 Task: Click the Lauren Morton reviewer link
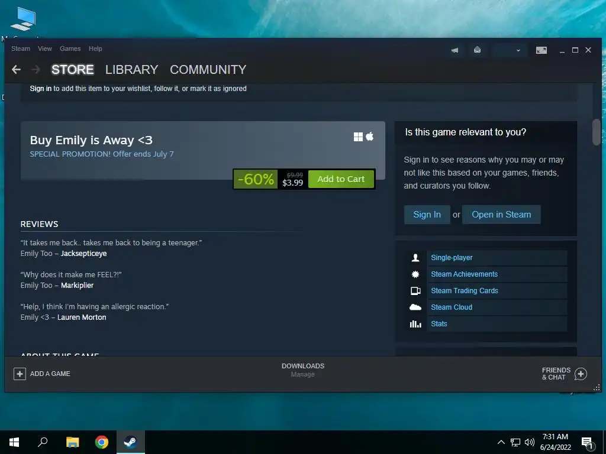(x=82, y=317)
